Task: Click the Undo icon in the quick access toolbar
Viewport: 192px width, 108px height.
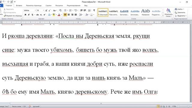Action: (x=3, y=2)
